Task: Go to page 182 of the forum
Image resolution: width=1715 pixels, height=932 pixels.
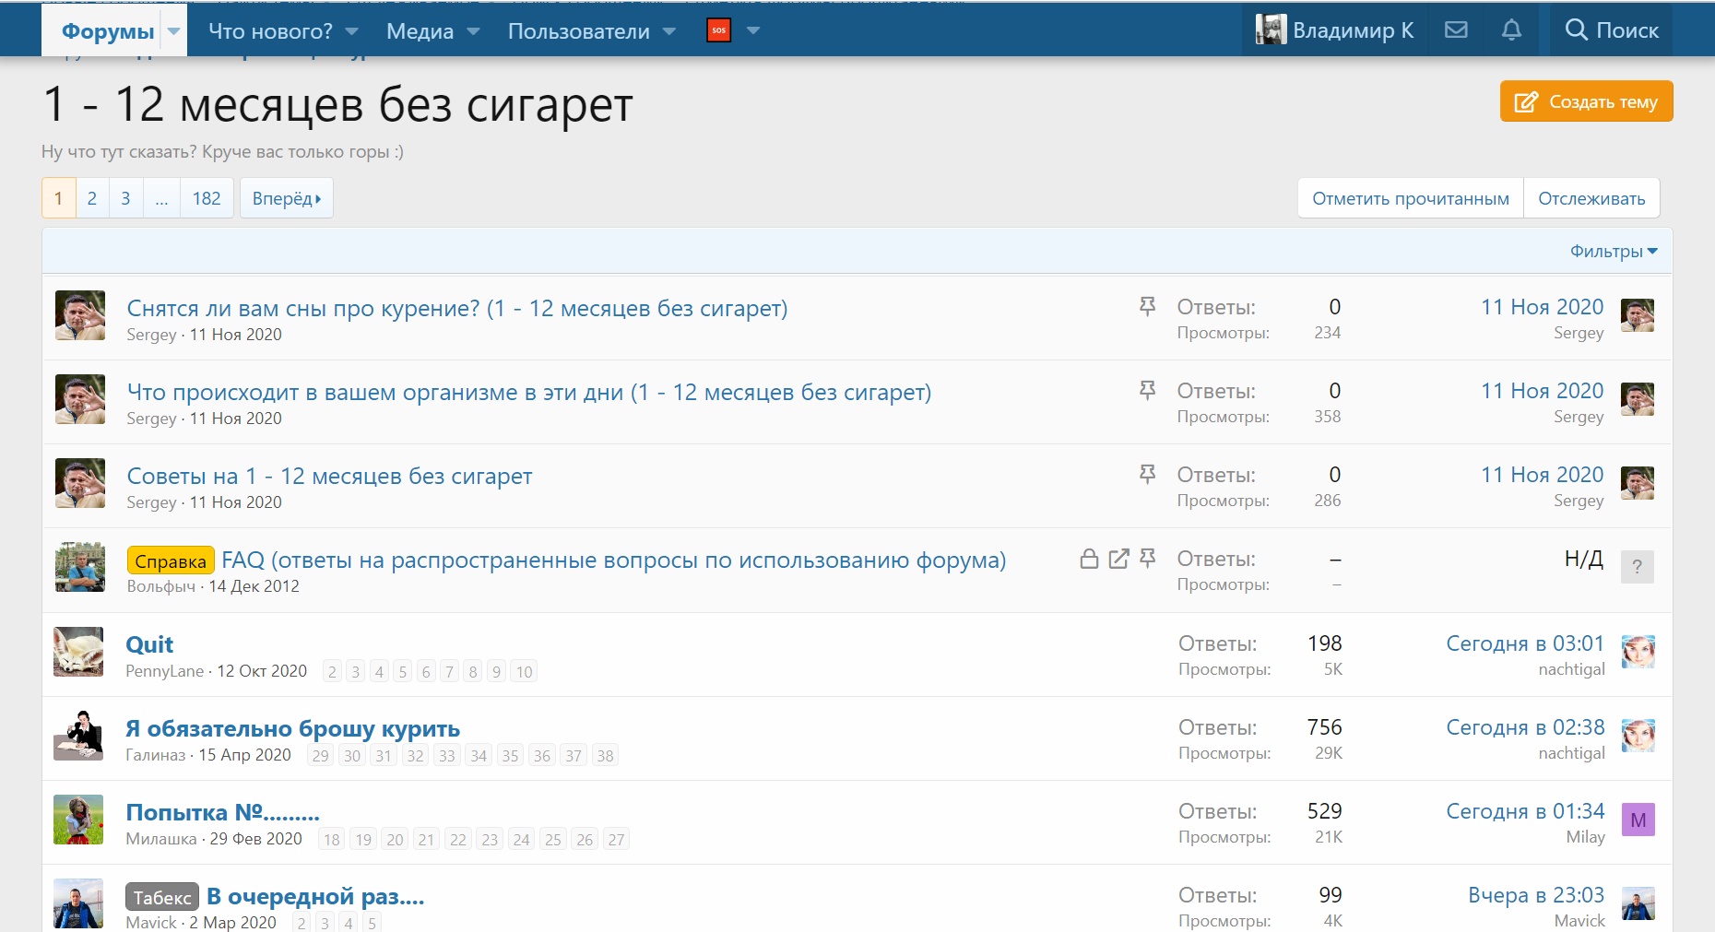Action: [x=207, y=198]
